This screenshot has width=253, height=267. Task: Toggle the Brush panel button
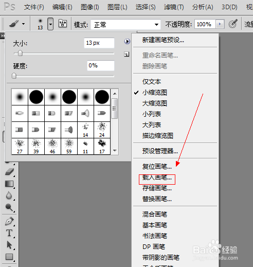[63, 24]
